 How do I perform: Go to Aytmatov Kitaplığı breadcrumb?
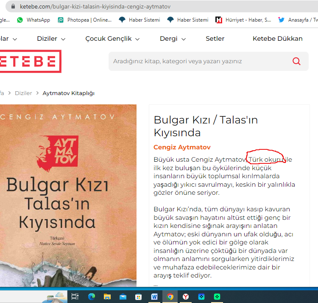[69, 93]
